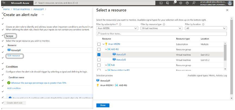Open the account avatar menu

click(x=230, y=3)
